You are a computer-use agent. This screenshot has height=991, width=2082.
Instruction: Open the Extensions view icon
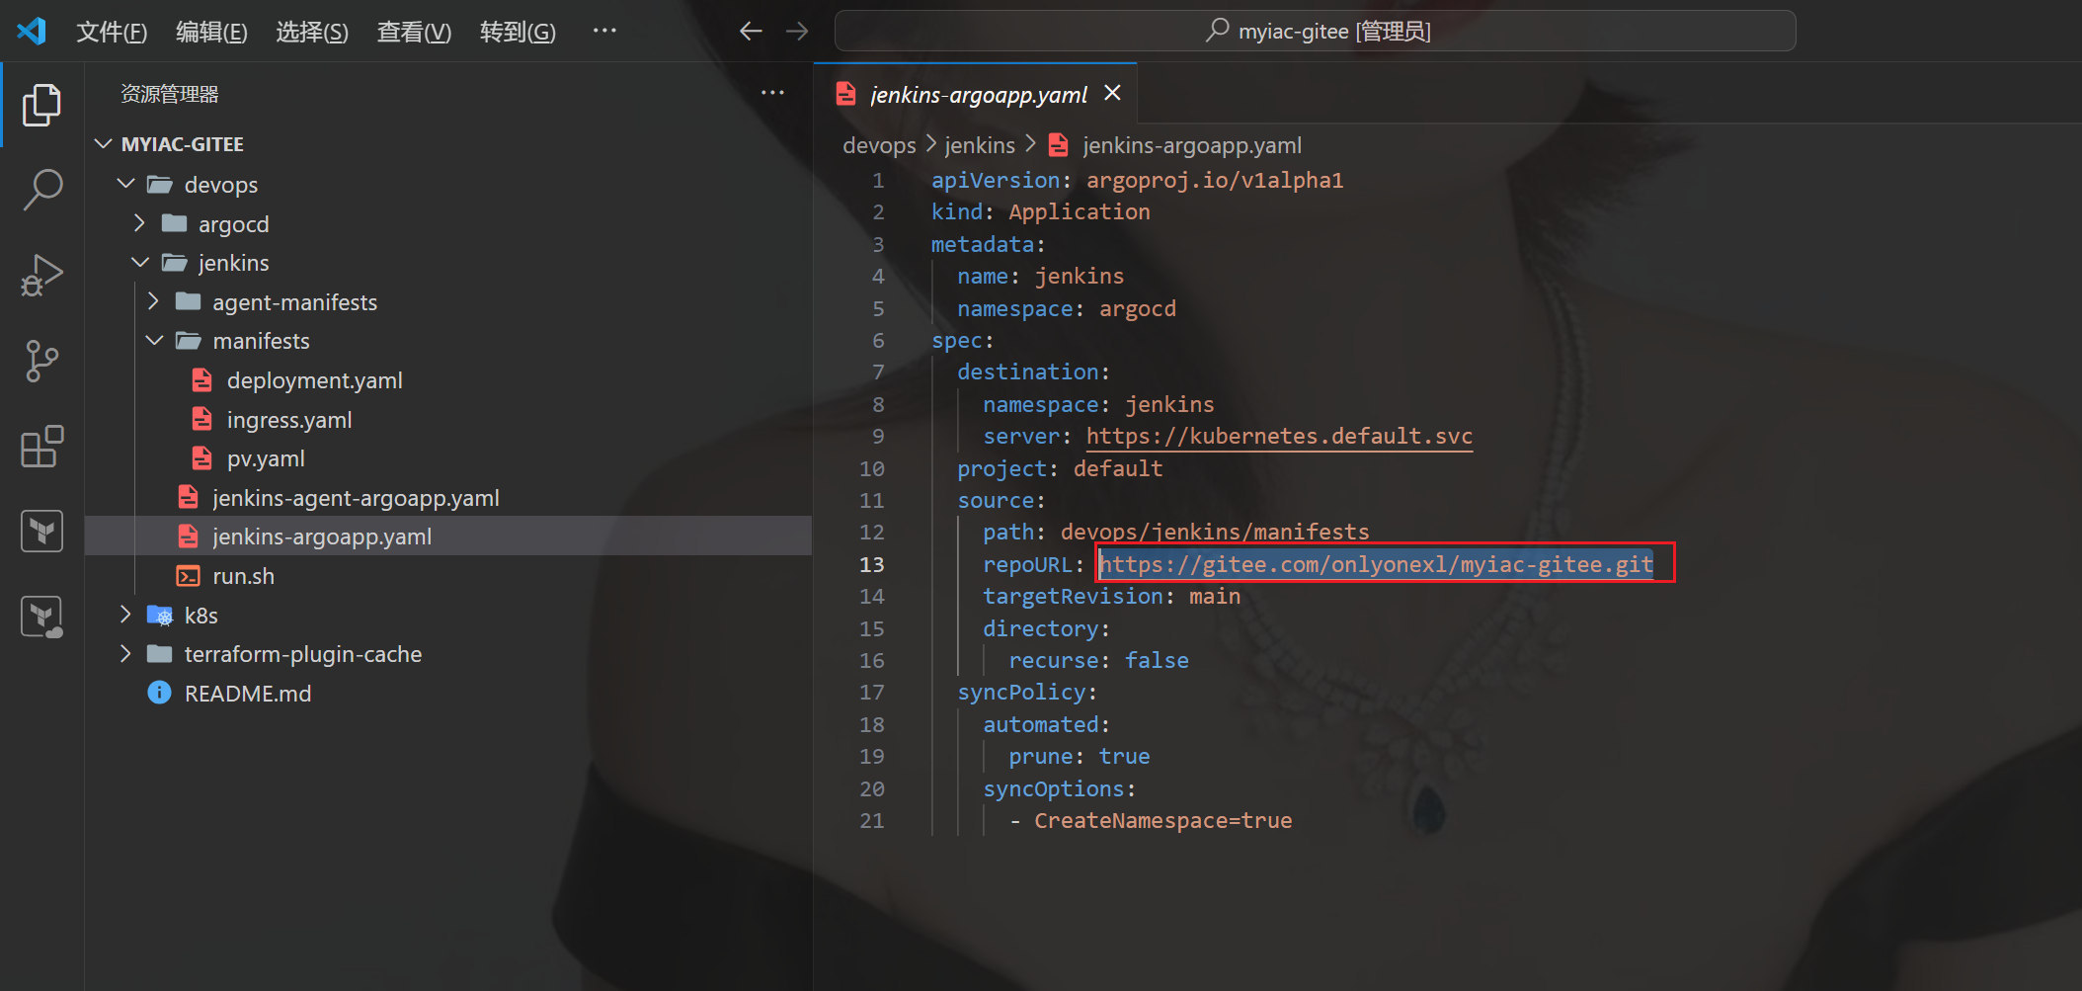pyautogui.click(x=41, y=447)
